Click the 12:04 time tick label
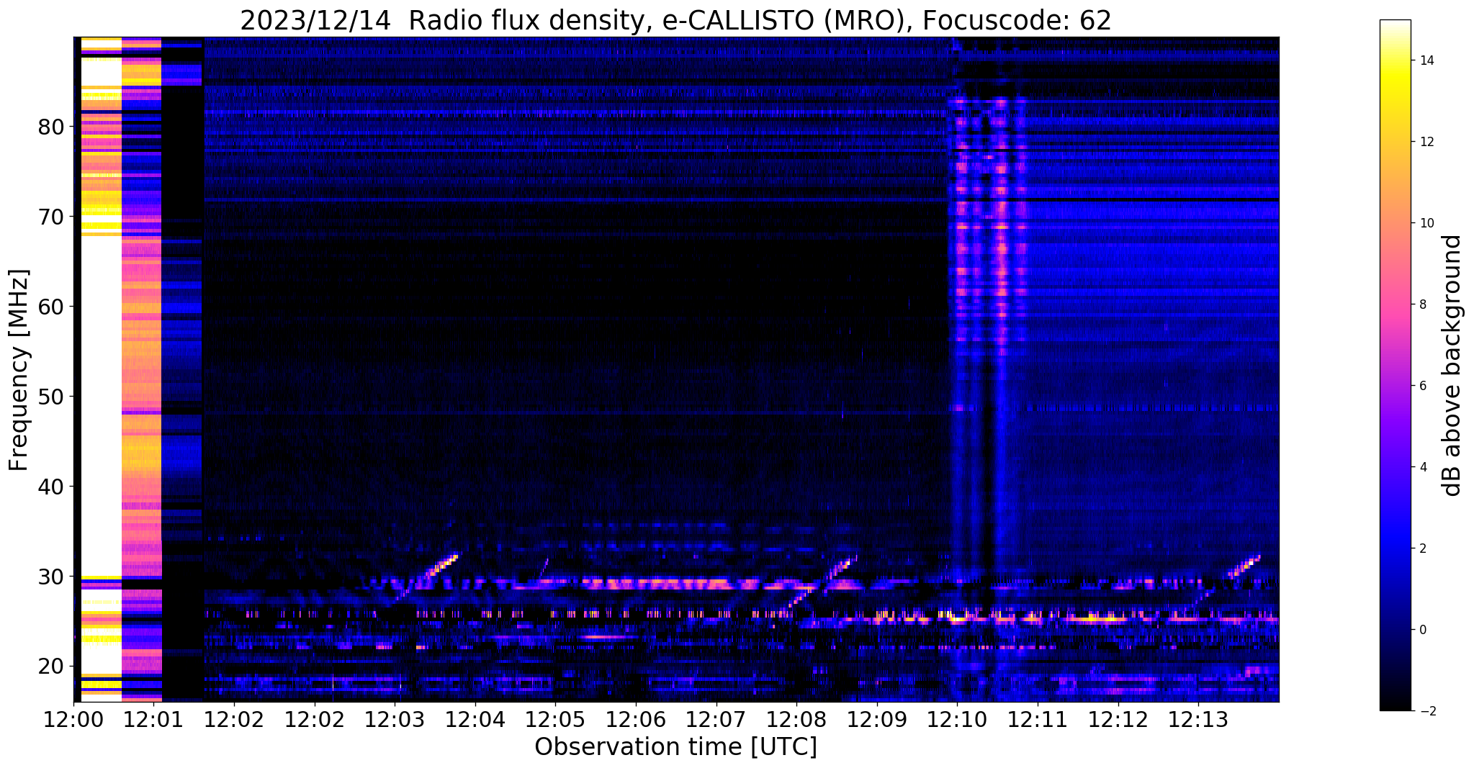The width and height of the screenshot is (1474, 768). [475, 720]
